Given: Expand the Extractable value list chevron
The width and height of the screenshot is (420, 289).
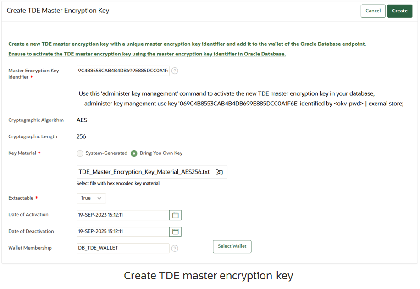Looking at the screenshot, I should pos(99,198).
